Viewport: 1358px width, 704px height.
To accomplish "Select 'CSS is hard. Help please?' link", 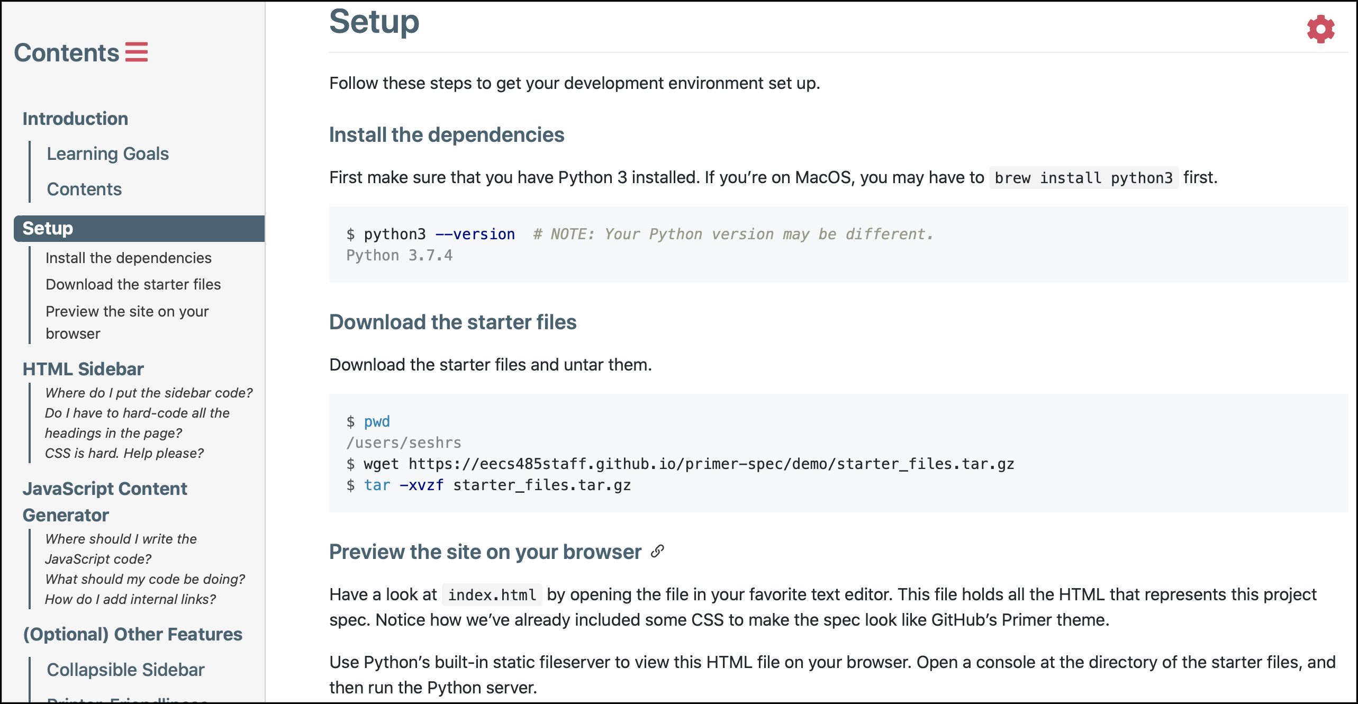I will [124, 453].
